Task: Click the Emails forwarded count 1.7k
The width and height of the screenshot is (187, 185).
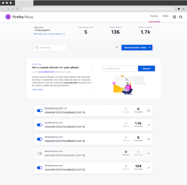Action: [145, 32]
